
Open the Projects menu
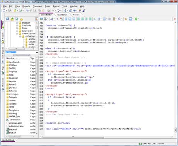click(x=26, y=6)
